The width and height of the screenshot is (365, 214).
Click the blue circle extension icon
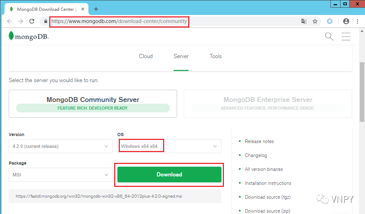click(330, 21)
